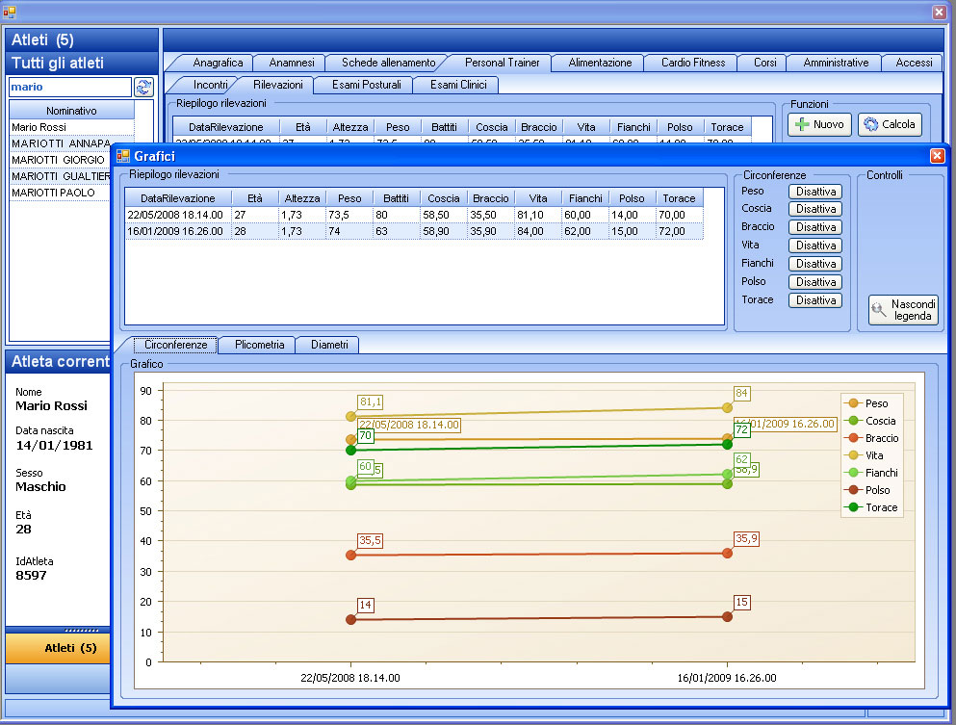The width and height of the screenshot is (956, 725).
Task: Select the Alimentazione tab
Action: [600, 63]
